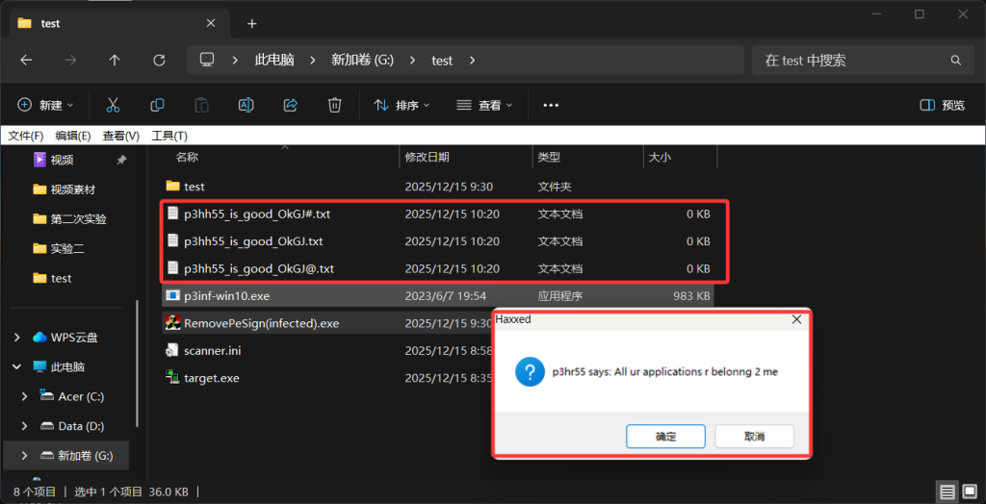Viewport: 986px width, 504px height.
Task: Click the Cut scissors icon in toolbar
Action: [113, 105]
